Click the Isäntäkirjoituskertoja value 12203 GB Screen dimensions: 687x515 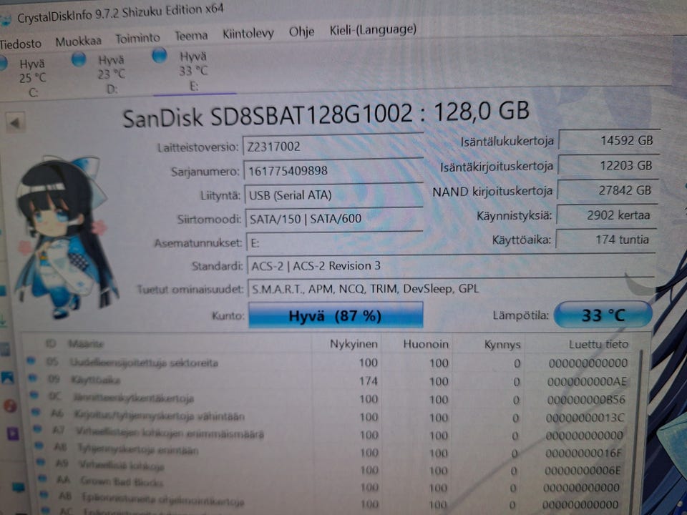[x=608, y=165]
